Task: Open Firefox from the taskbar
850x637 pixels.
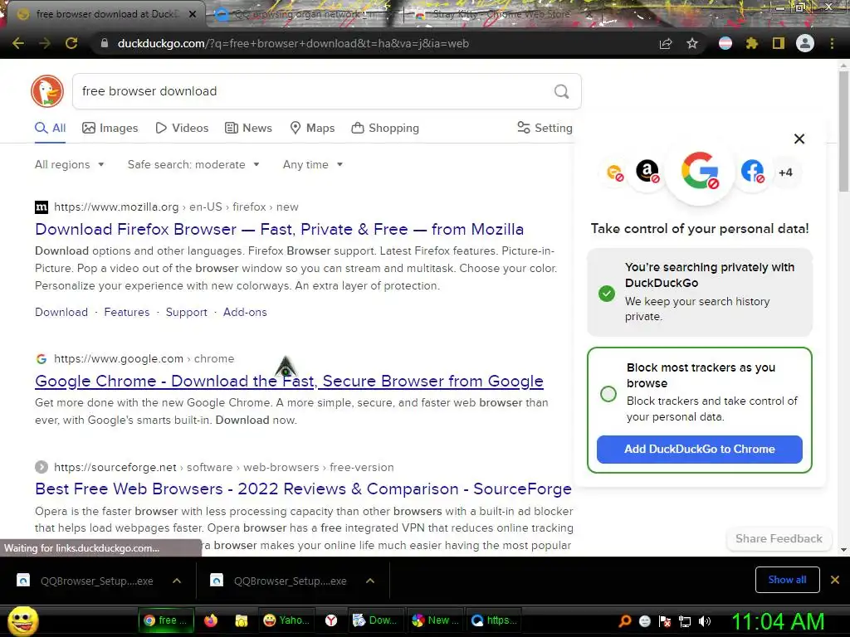Action: (211, 620)
